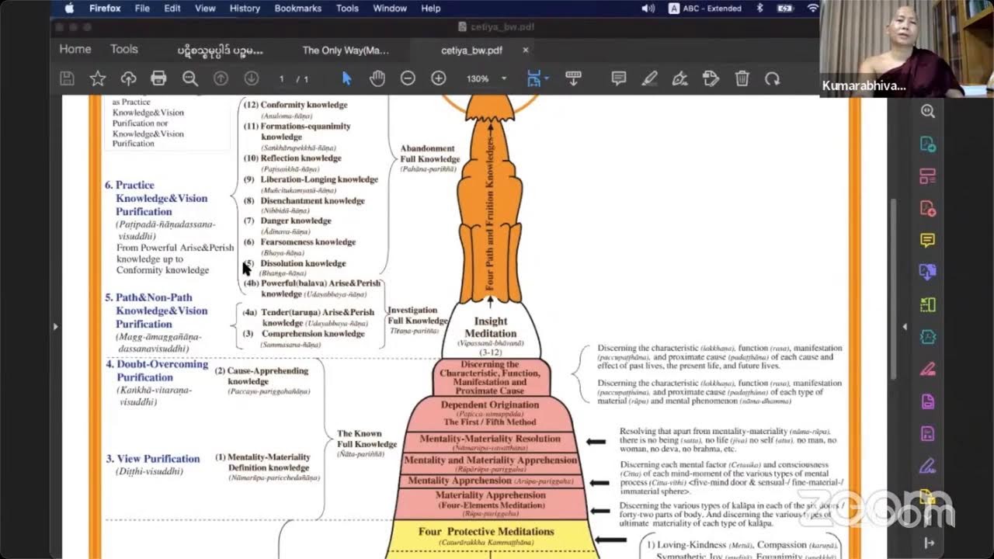Print the document using the printer icon
The width and height of the screenshot is (994, 559).
158,78
